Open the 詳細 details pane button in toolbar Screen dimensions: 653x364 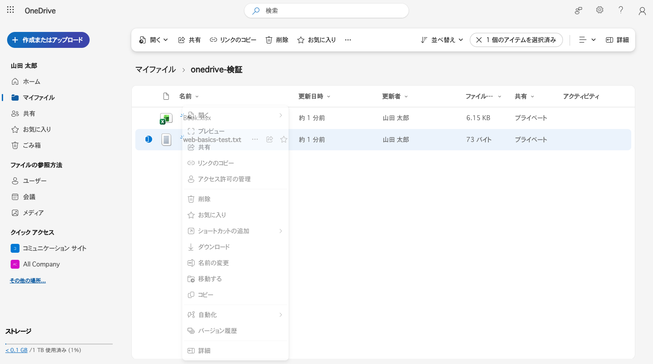pyautogui.click(x=617, y=40)
